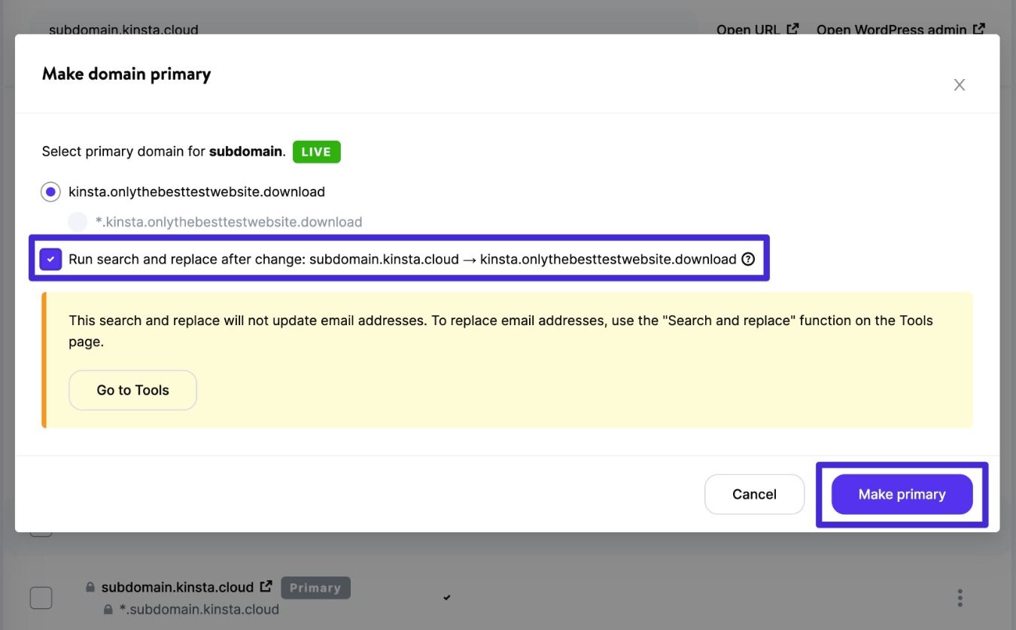Cancel the primary domain change
1016x630 pixels.
coord(753,494)
